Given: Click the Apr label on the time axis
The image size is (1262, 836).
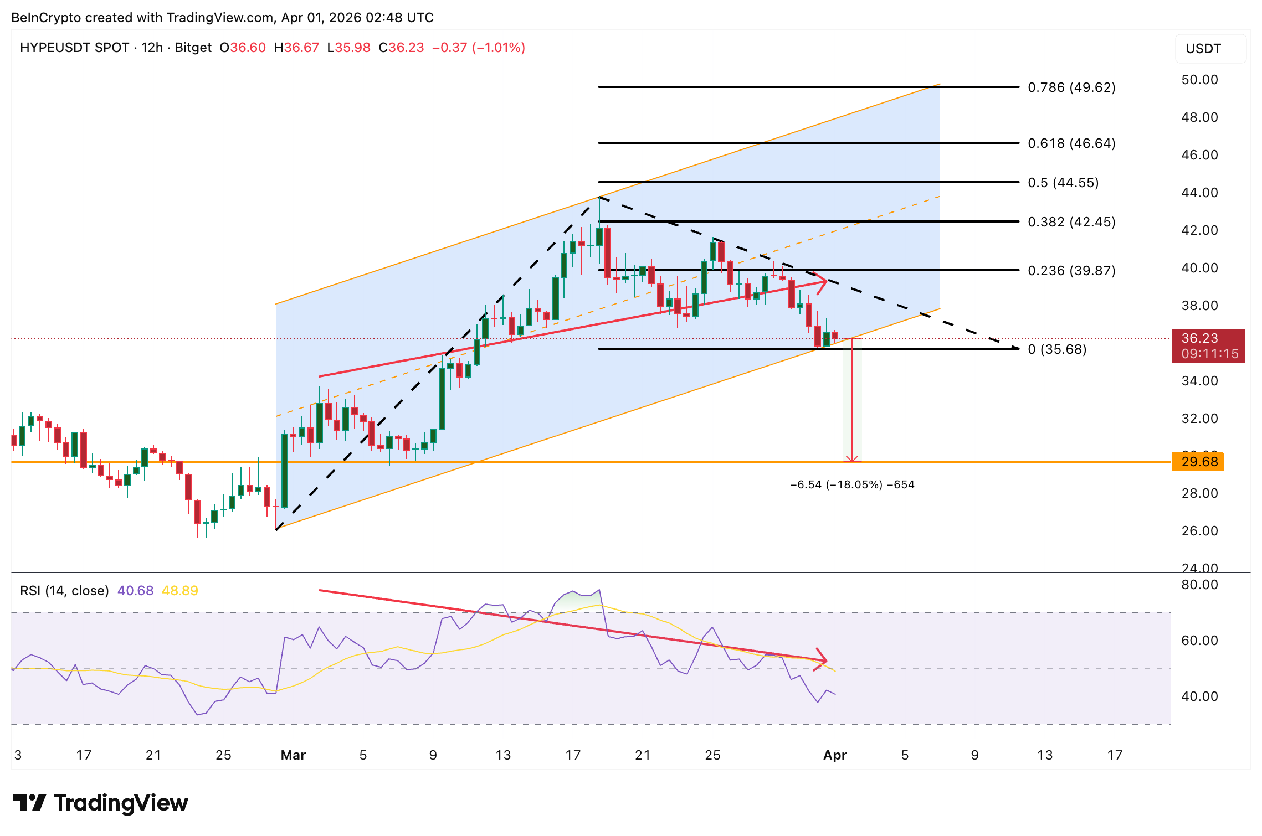Looking at the screenshot, I should [835, 755].
